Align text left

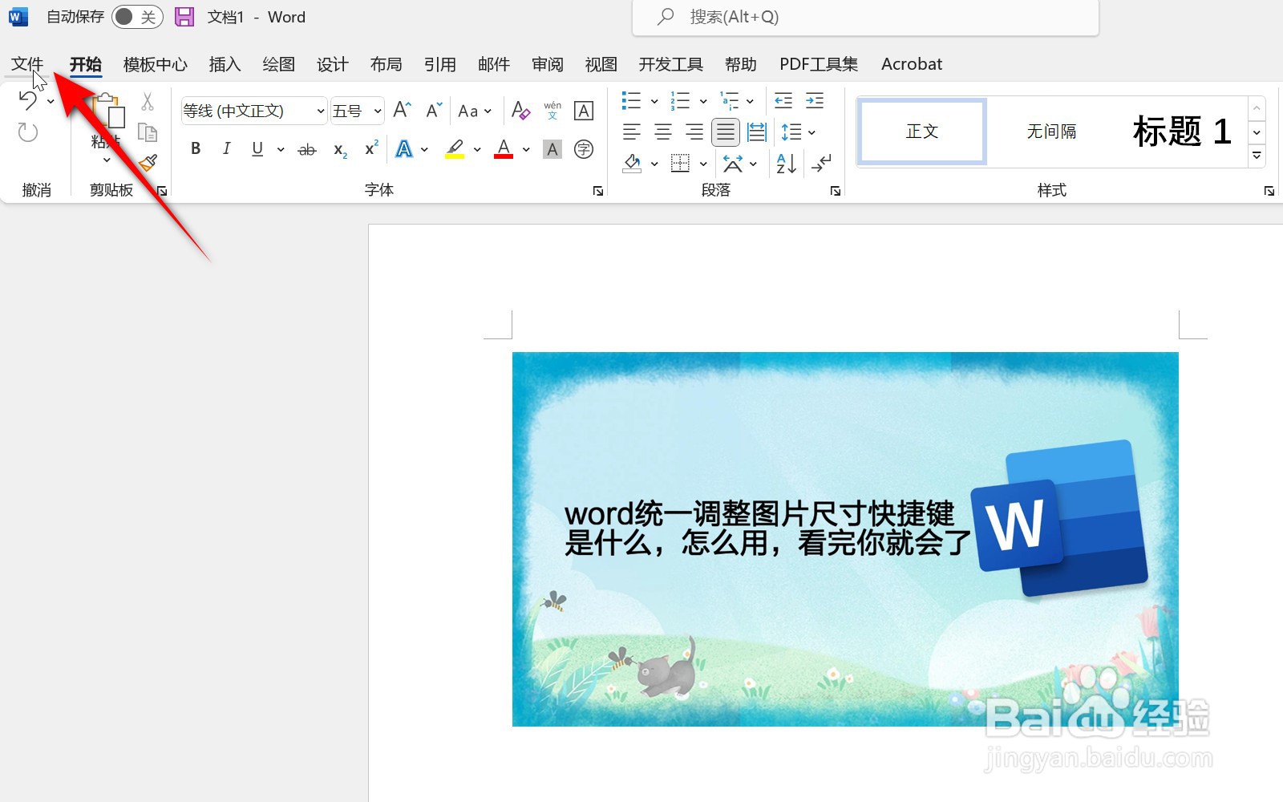coord(632,132)
